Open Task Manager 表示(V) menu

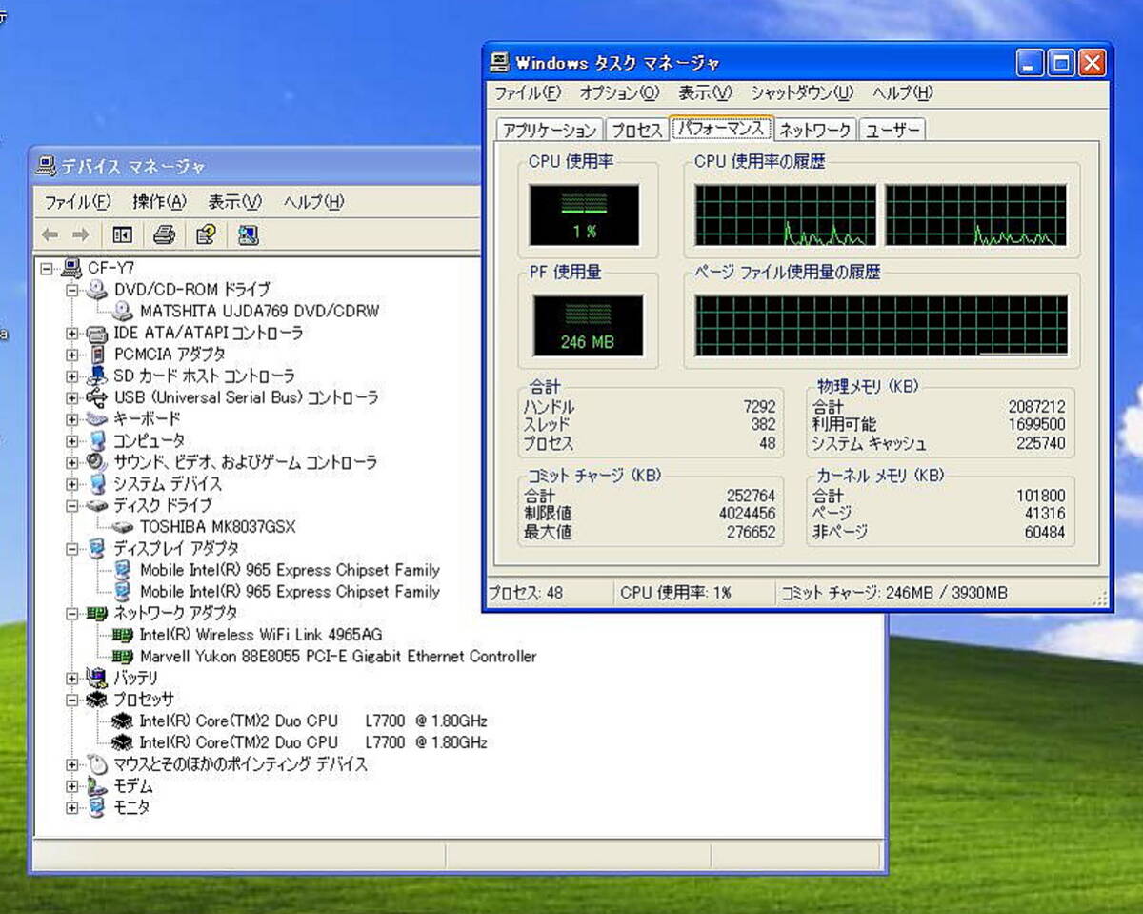pyautogui.click(x=705, y=93)
